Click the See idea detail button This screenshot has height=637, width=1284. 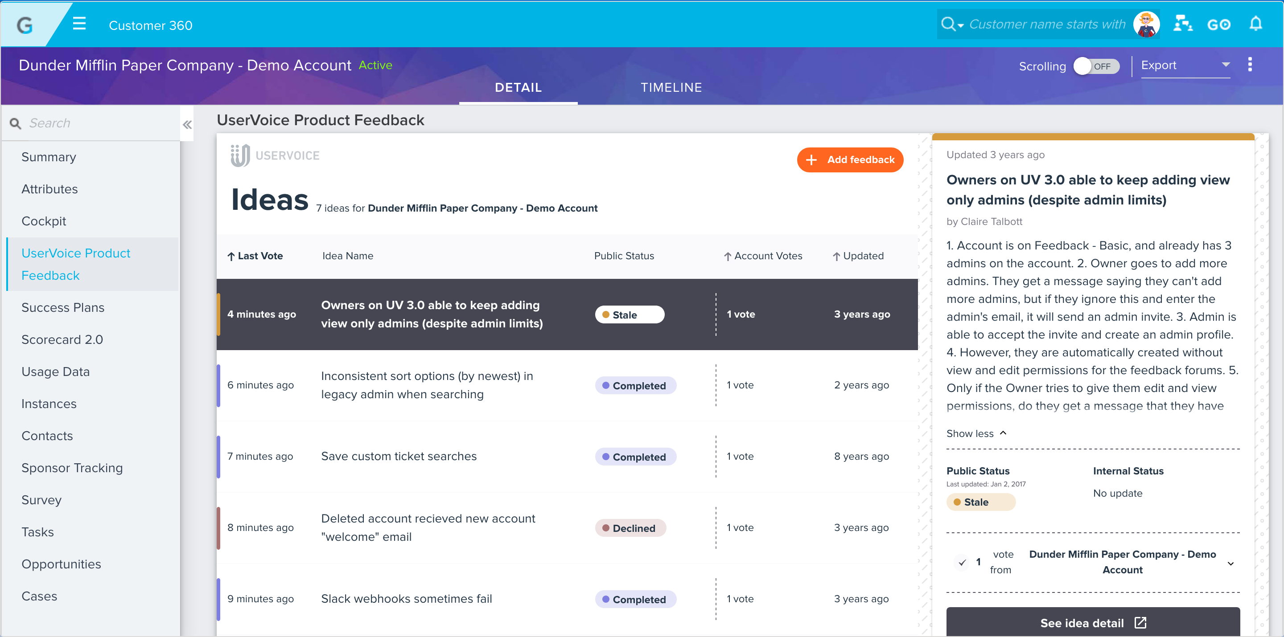click(1093, 622)
